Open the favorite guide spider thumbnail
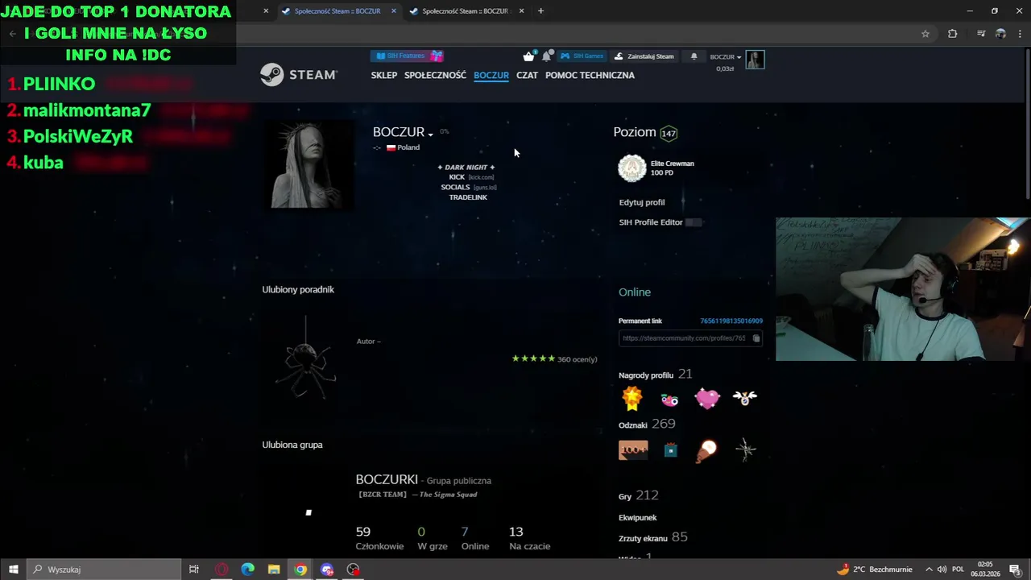Image resolution: width=1031 pixels, height=580 pixels. [306, 358]
